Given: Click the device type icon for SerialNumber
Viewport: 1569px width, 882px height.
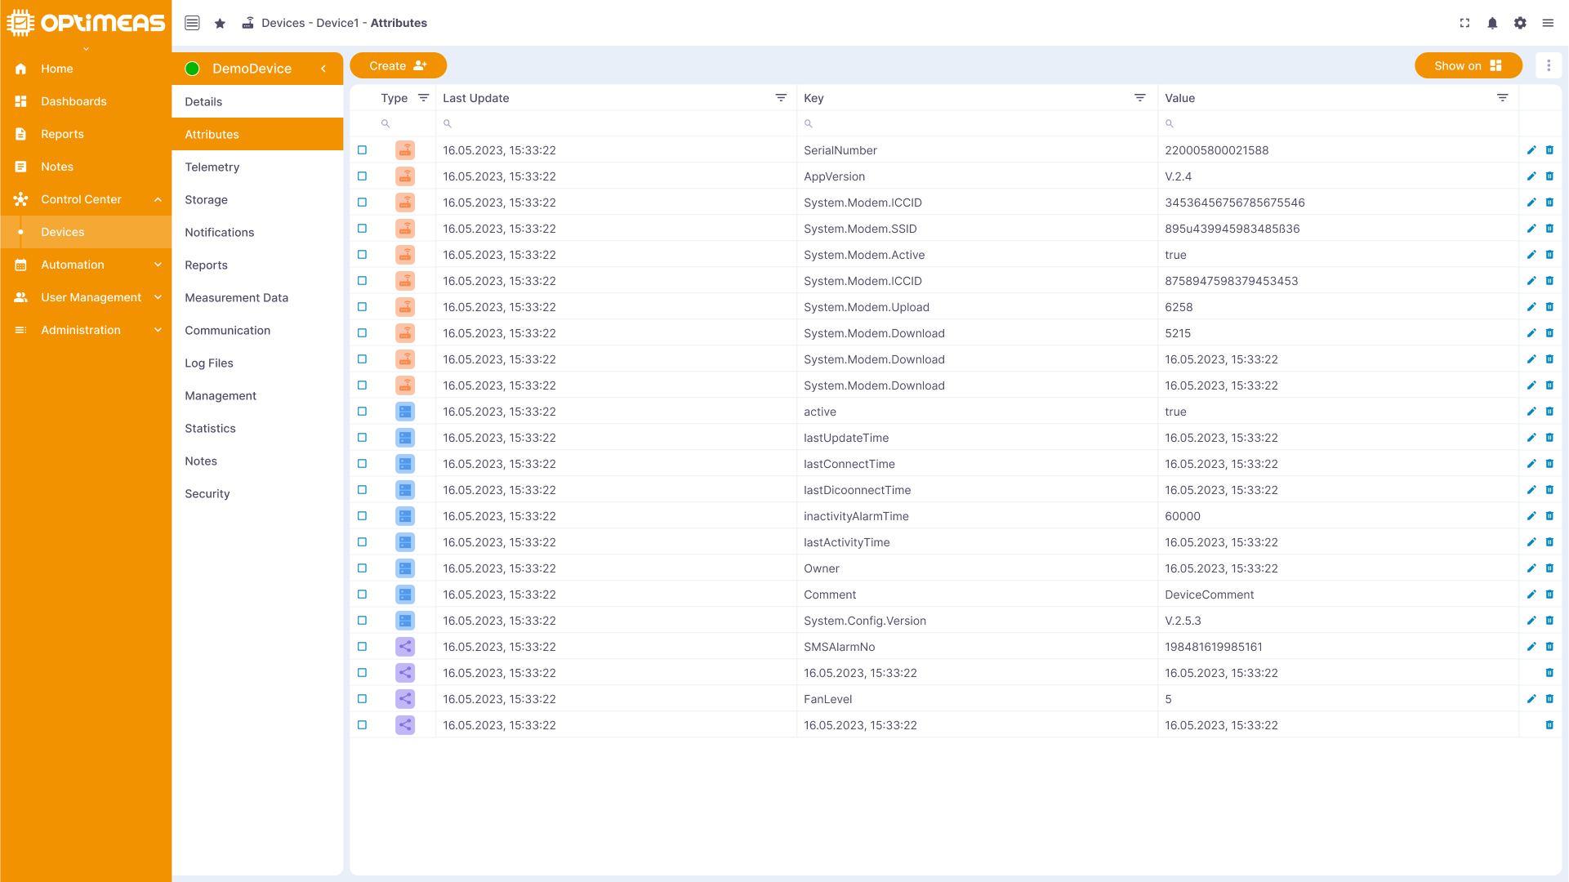Looking at the screenshot, I should pyautogui.click(x=405, y=150).
